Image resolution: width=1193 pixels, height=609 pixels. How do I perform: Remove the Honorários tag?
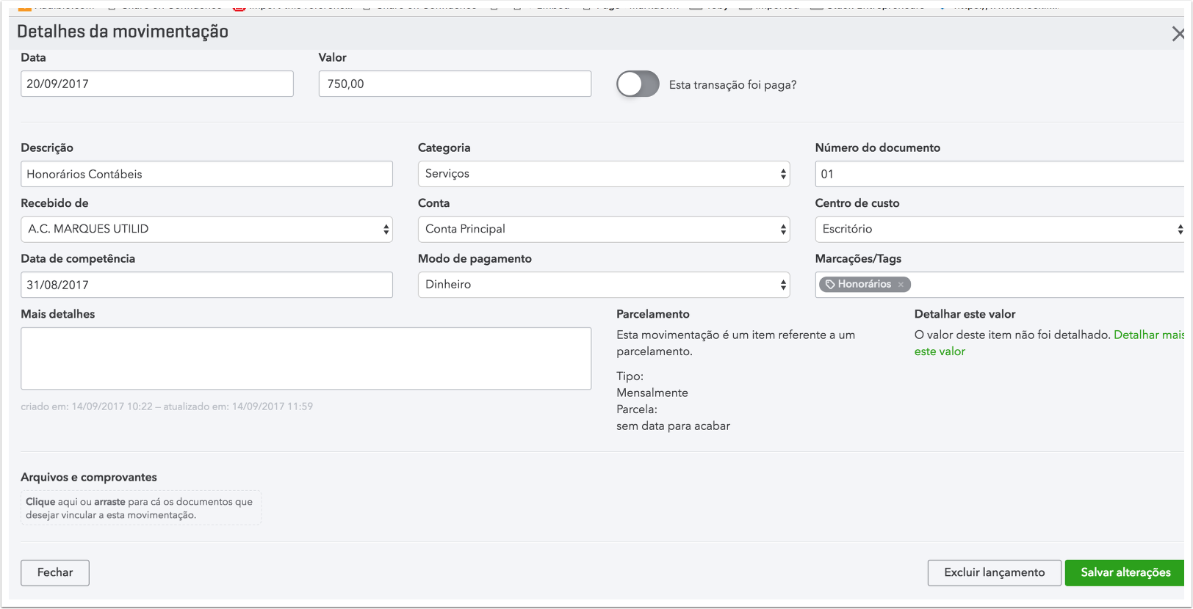click(x=901, y=285)
